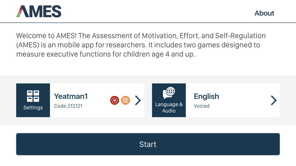Click the Language & Audio label
Viewport: 296px width, 166px height.
click(169, 108)
